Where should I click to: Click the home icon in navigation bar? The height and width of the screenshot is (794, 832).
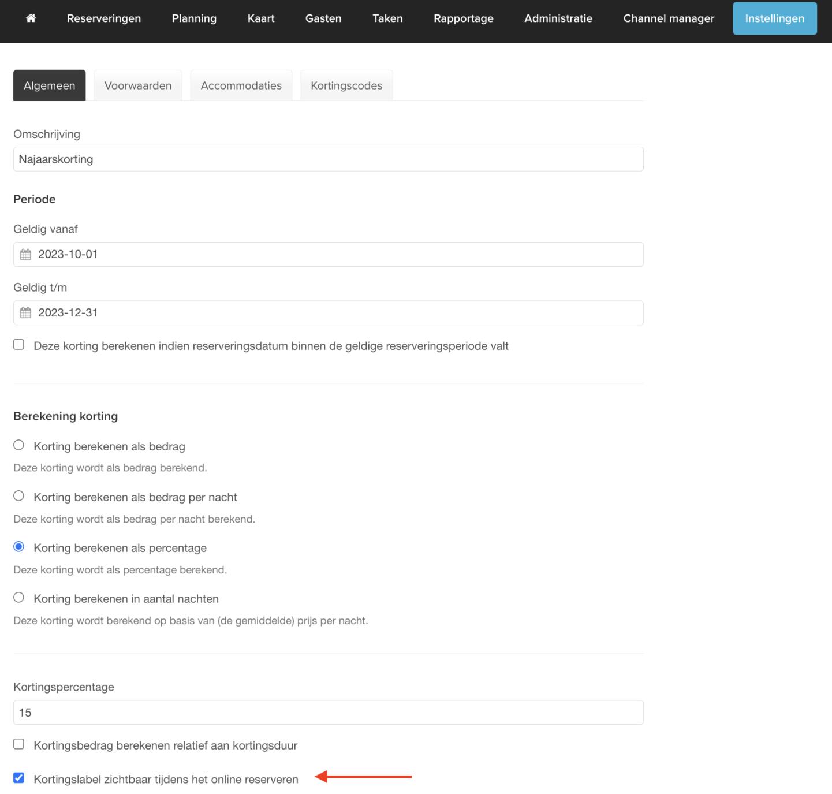point(31,18)
